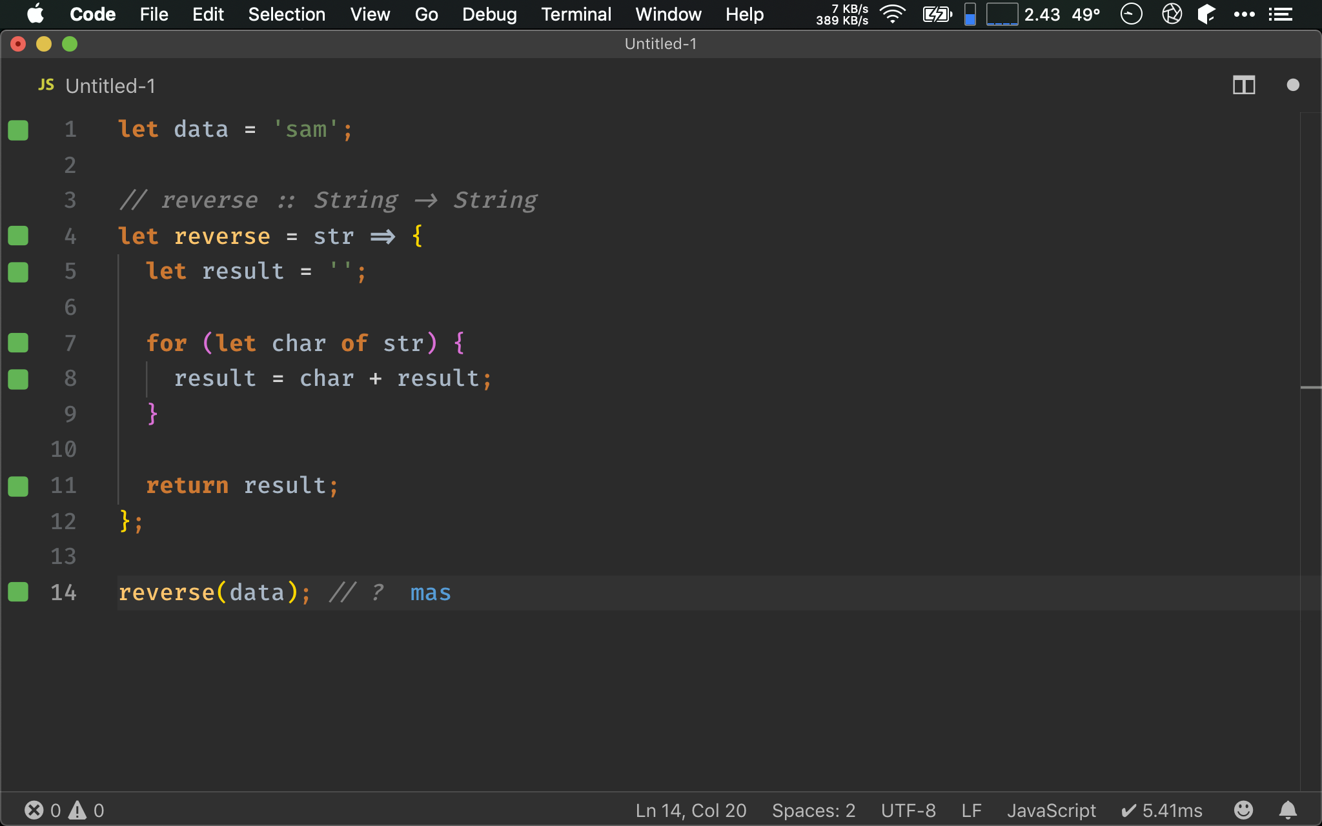Click the battery charging icon
Screen dimensions: 1322x826
[937, 14]
